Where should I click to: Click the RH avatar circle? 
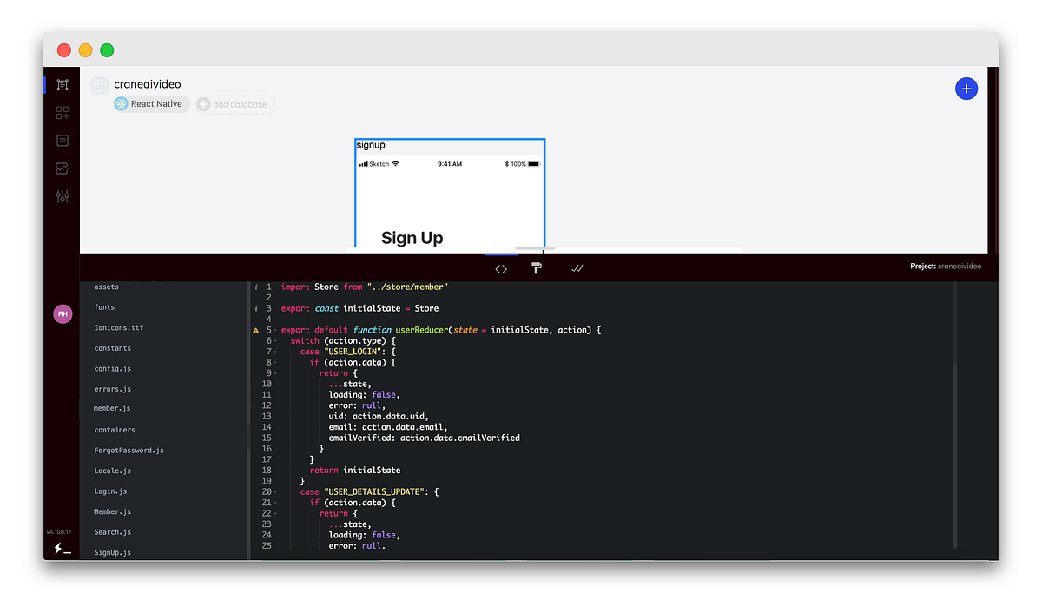pyautogui.click(x=63, y=313)
